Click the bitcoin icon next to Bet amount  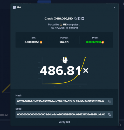click(x=41, y=42)
